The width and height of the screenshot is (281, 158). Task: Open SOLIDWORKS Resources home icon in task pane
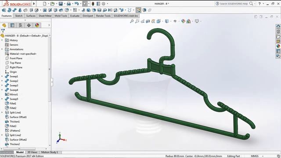[x=278, y=26]
